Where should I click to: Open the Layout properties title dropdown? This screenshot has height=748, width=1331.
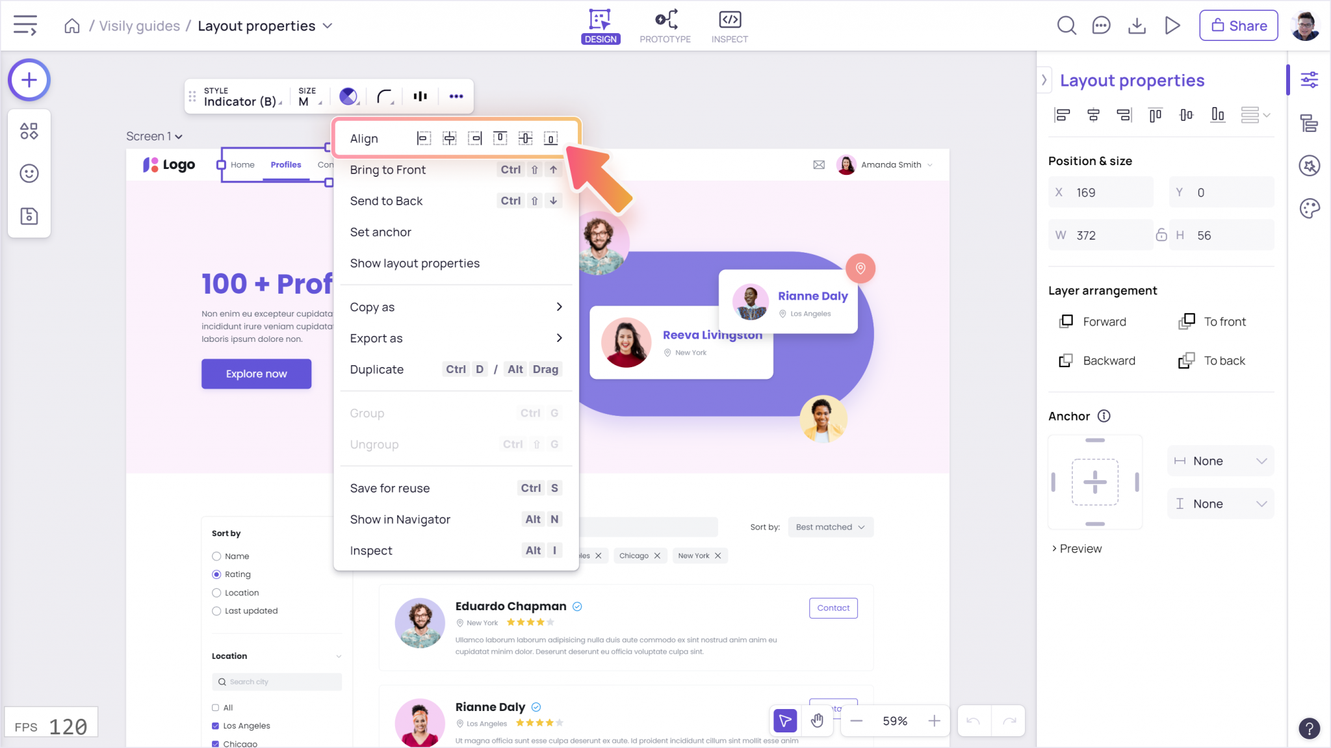[x=328, y=26]
